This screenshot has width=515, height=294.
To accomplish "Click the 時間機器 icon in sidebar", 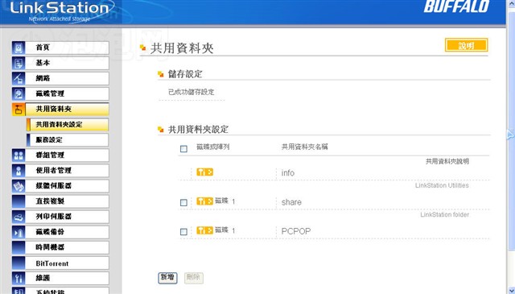I will pos(19,247).
